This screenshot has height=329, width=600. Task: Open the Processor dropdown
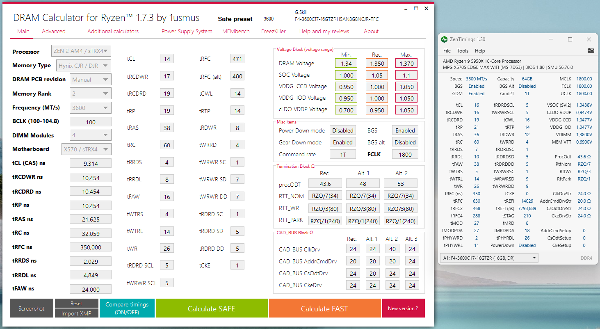coord(81,51)
